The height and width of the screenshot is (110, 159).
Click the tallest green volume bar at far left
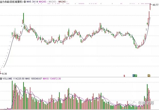12,95
